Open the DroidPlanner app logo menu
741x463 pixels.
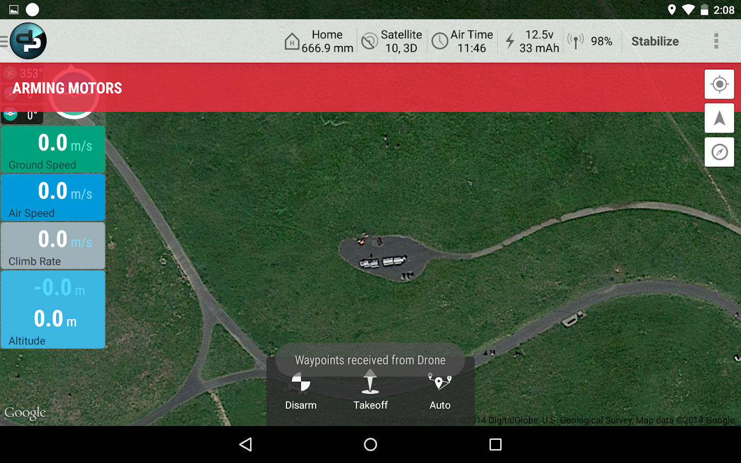(28, 41)
